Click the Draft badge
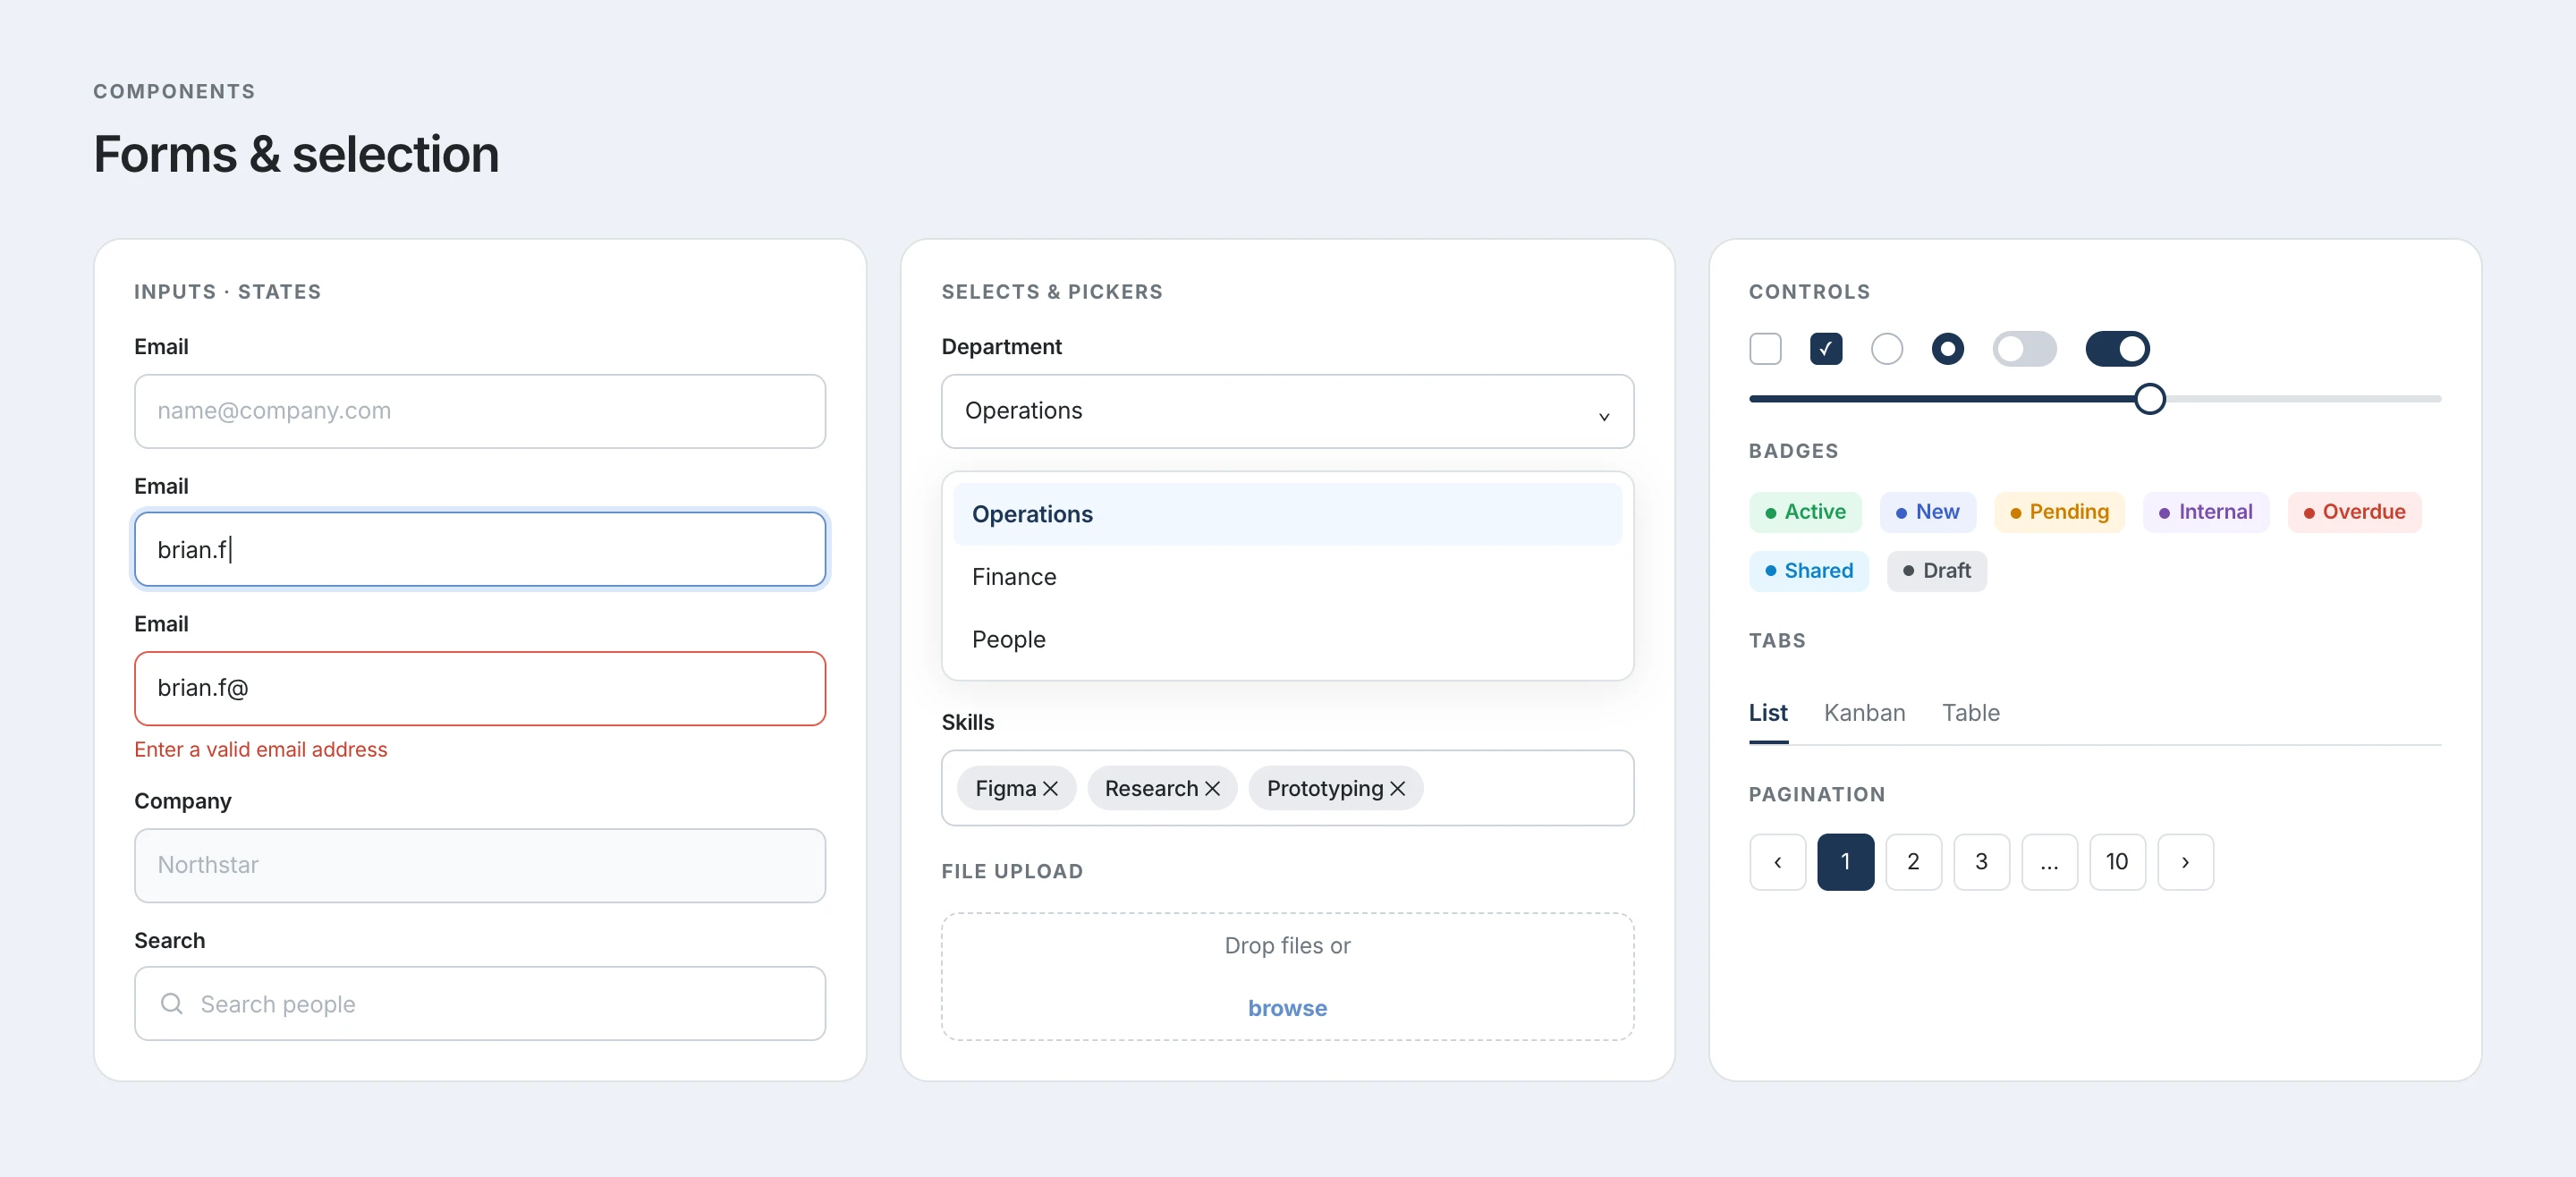This screenshot has width=2576, height=1177. (1936, 571)
